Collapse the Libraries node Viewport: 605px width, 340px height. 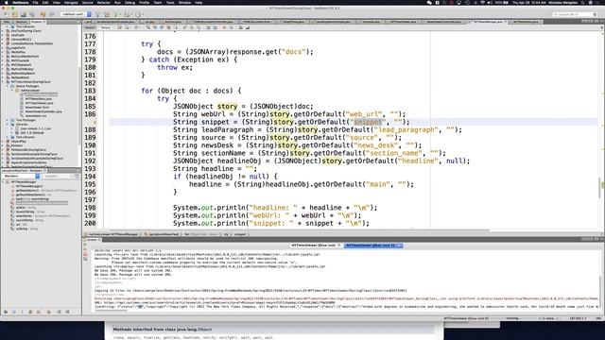8,124
